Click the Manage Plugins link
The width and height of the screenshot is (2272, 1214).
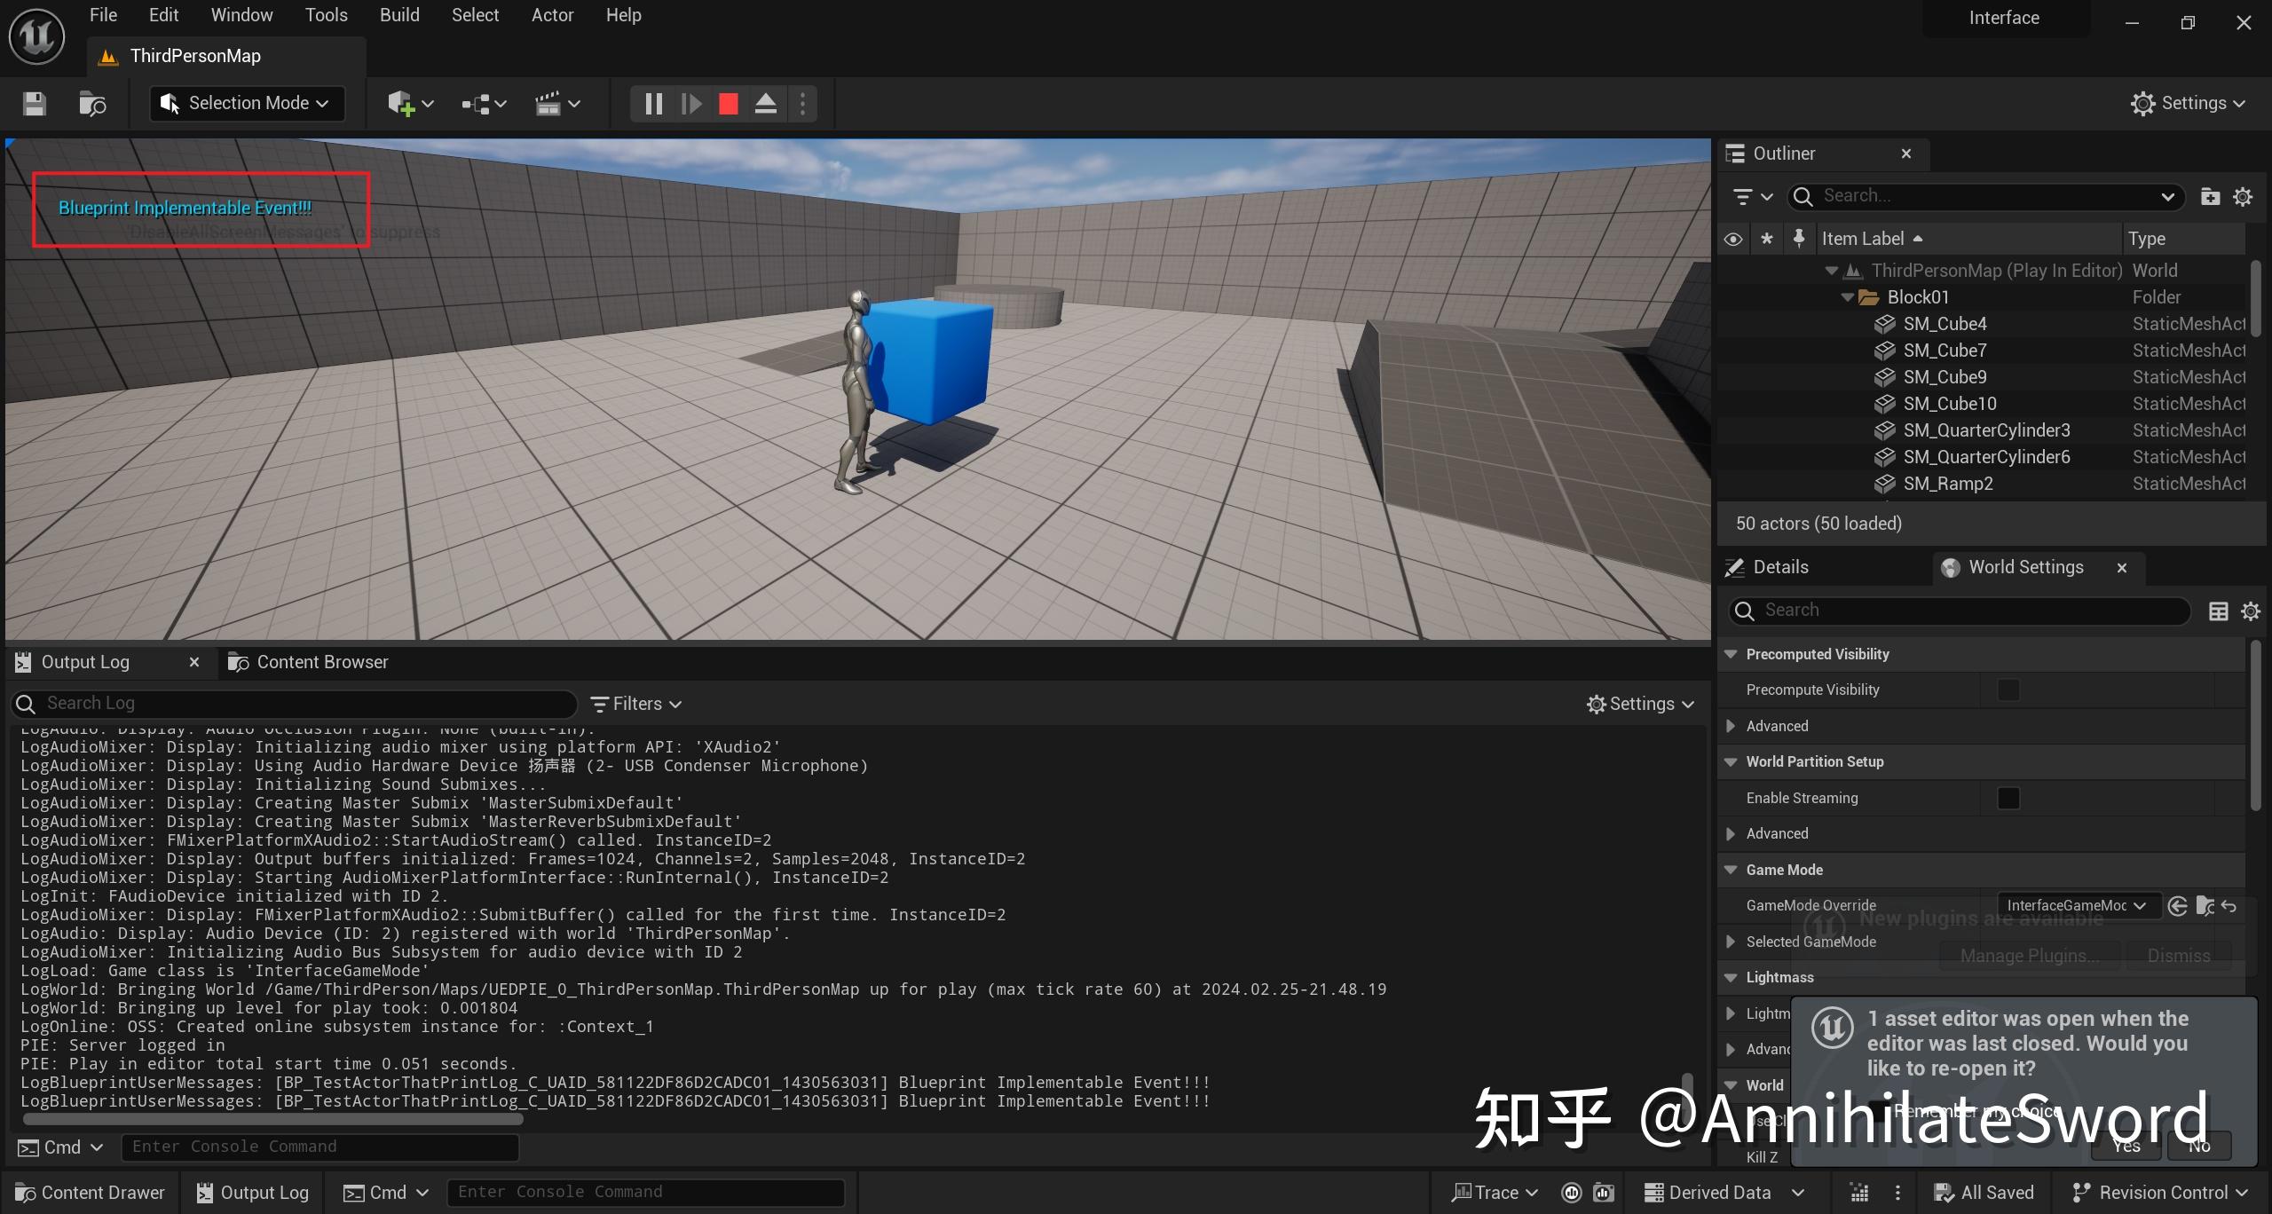[x=2029, y=955]
